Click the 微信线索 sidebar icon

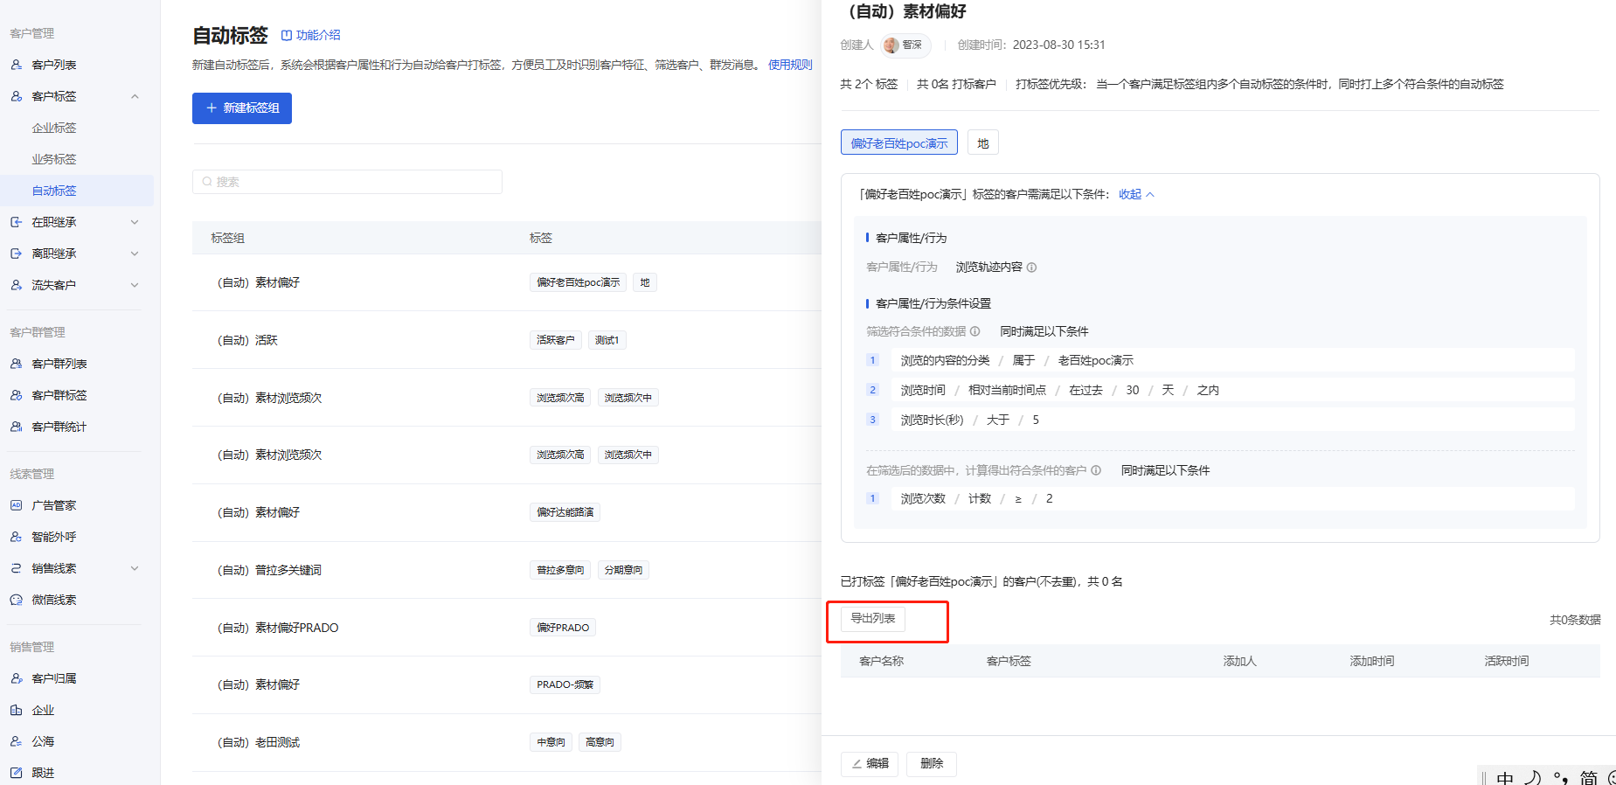click(x=17, y=600)
